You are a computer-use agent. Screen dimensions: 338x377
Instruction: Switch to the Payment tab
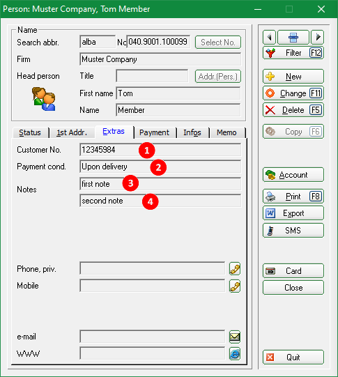(x=154, y=132)
